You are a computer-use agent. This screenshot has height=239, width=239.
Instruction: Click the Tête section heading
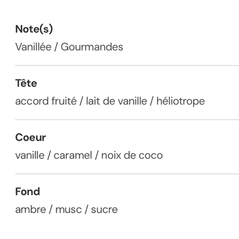(26, 83)
